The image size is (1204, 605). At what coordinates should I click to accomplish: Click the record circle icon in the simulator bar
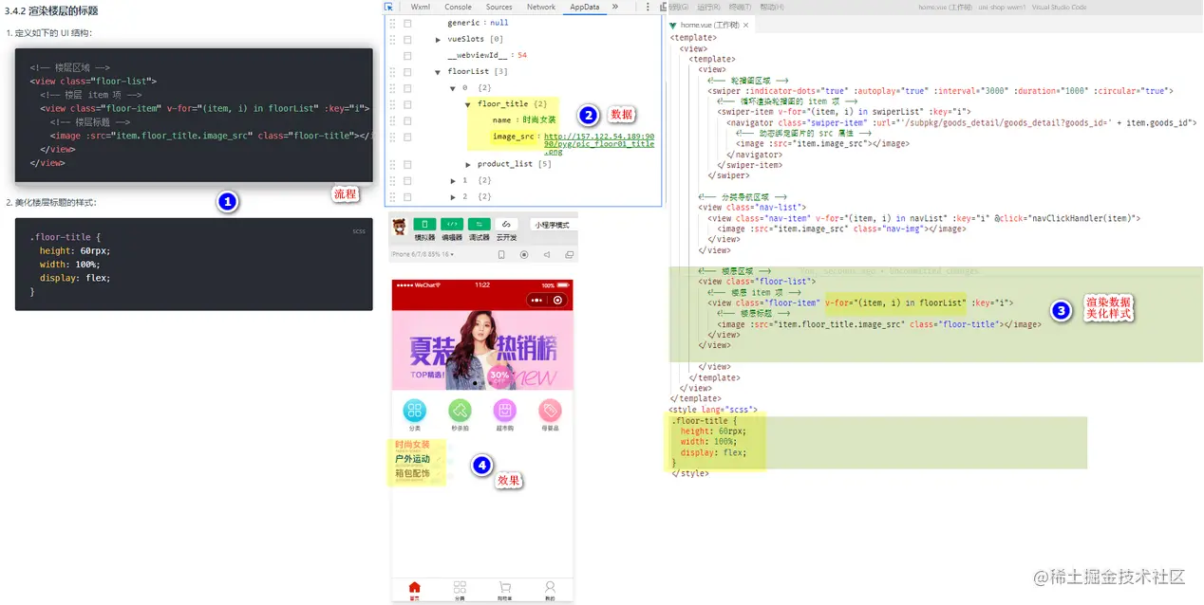coord(524,254)
